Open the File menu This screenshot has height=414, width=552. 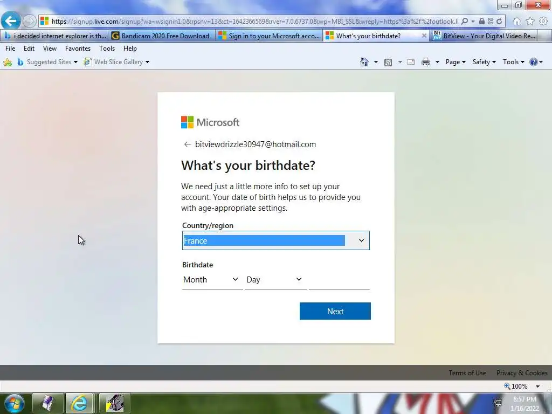[10, 49]
